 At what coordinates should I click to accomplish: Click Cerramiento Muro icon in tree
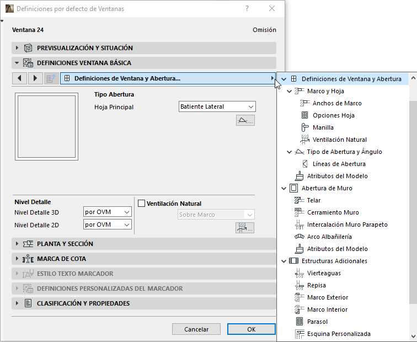click(x=299, y=212)
